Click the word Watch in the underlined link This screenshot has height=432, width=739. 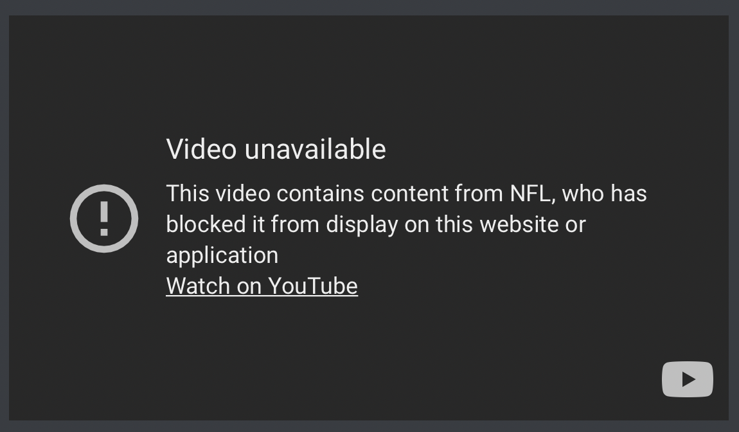click(198, 286)
